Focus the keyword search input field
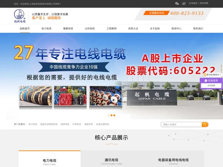This screenshot has width=223, height=167. [x=181, y=125]
